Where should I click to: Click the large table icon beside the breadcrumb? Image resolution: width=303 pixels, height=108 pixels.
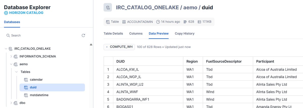point(108,7)
